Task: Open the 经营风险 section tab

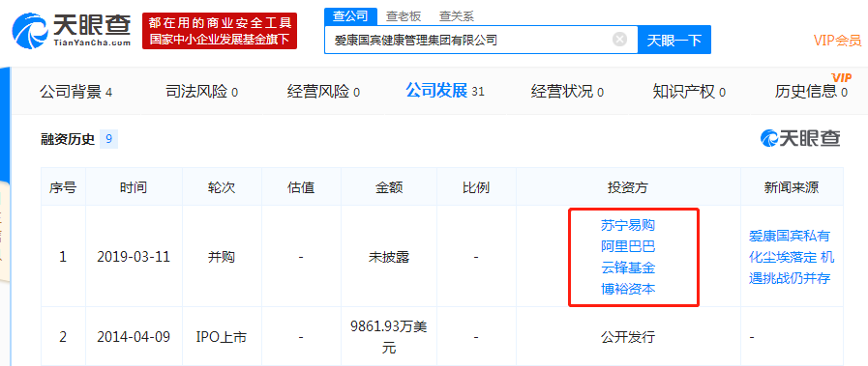Action: (x=323, y=92)
